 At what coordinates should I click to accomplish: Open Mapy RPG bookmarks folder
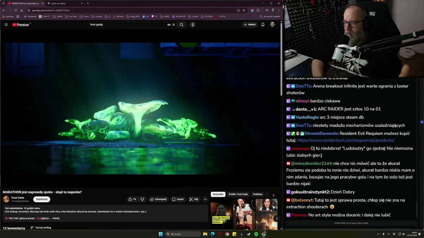133,16
